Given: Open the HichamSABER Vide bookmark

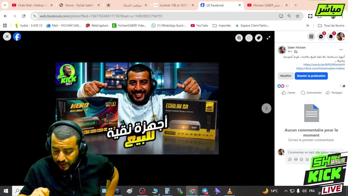Looking at the screenshot, I should [129, 25].
